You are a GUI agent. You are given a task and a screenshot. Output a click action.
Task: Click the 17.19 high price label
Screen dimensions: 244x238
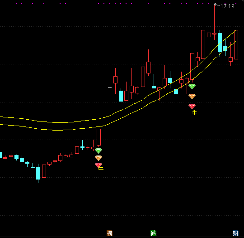[x=227, y=6]
